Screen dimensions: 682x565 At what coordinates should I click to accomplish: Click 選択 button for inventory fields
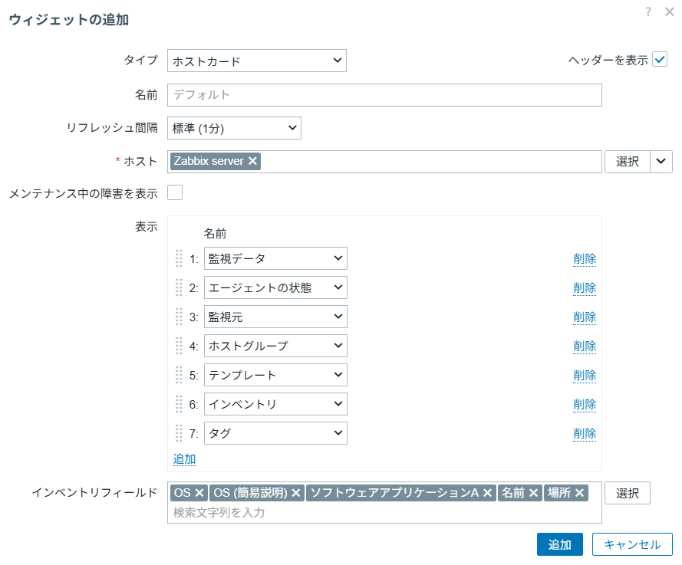[628, 493]
